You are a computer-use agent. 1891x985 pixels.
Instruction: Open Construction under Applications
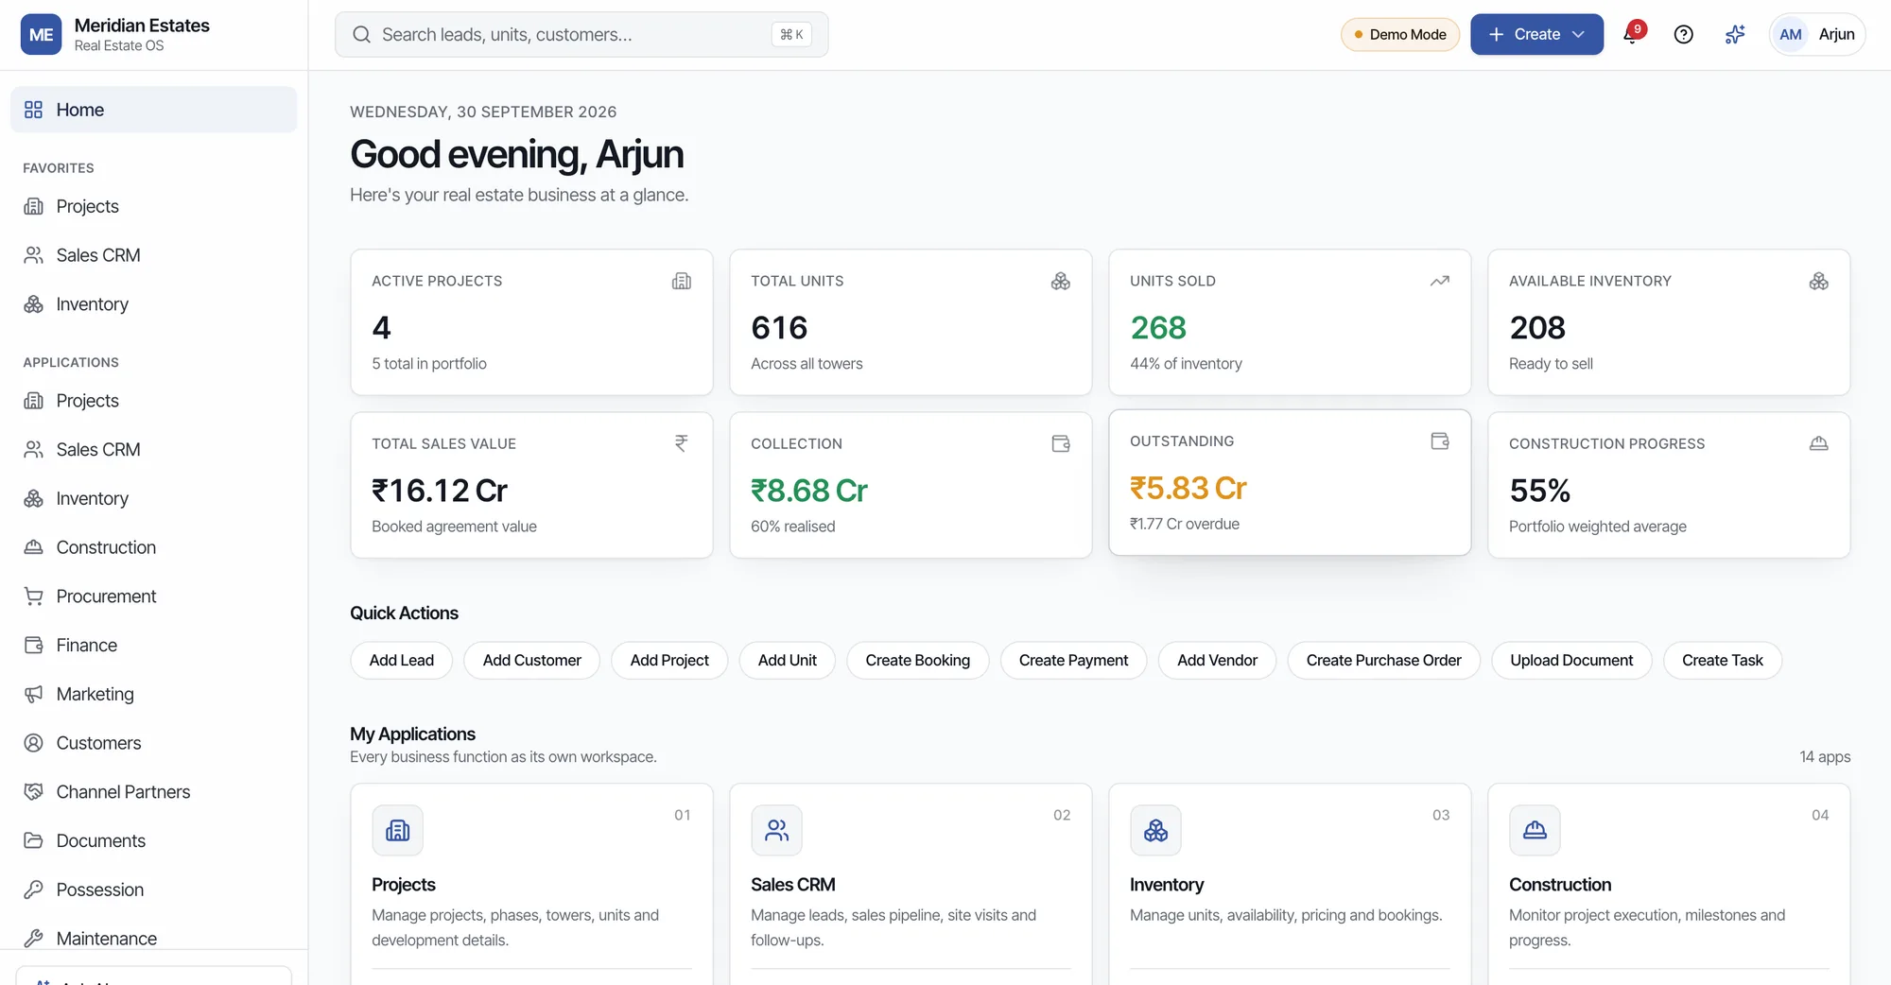[154, 547]
